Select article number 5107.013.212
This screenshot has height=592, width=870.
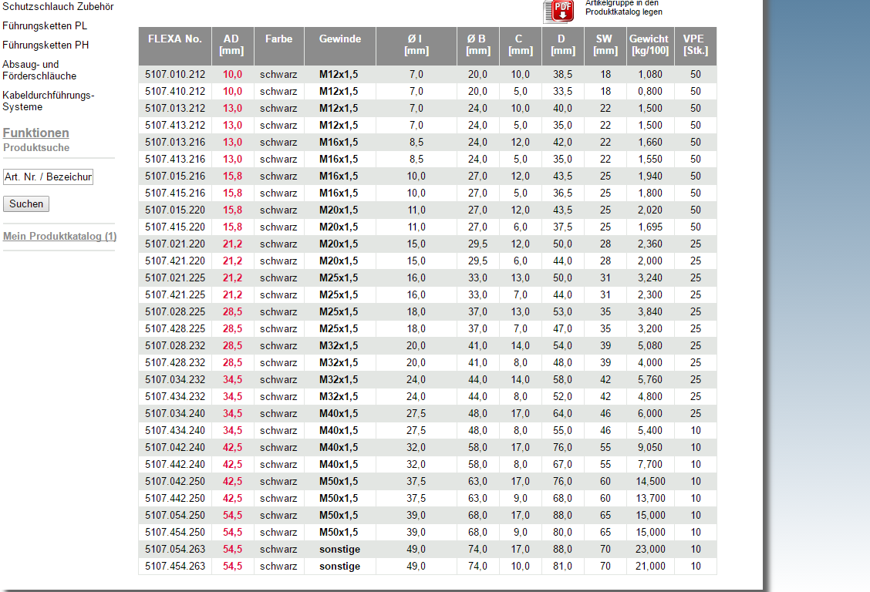click(x=175, y=108)
